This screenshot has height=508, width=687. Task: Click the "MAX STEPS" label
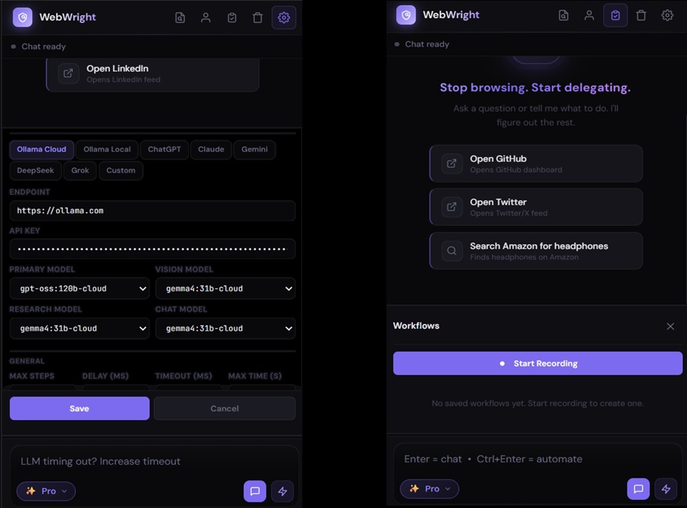(x=32, y=377)
